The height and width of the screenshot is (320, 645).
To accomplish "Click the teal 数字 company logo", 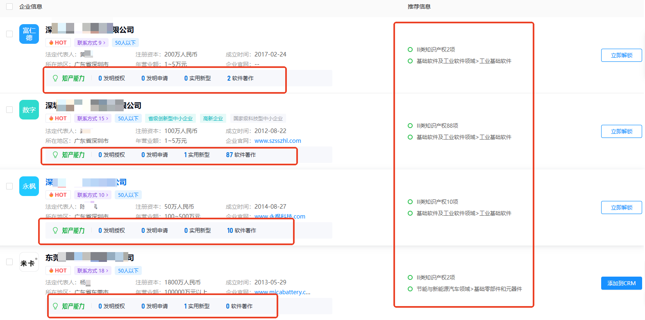I will [x=29, y=110].
